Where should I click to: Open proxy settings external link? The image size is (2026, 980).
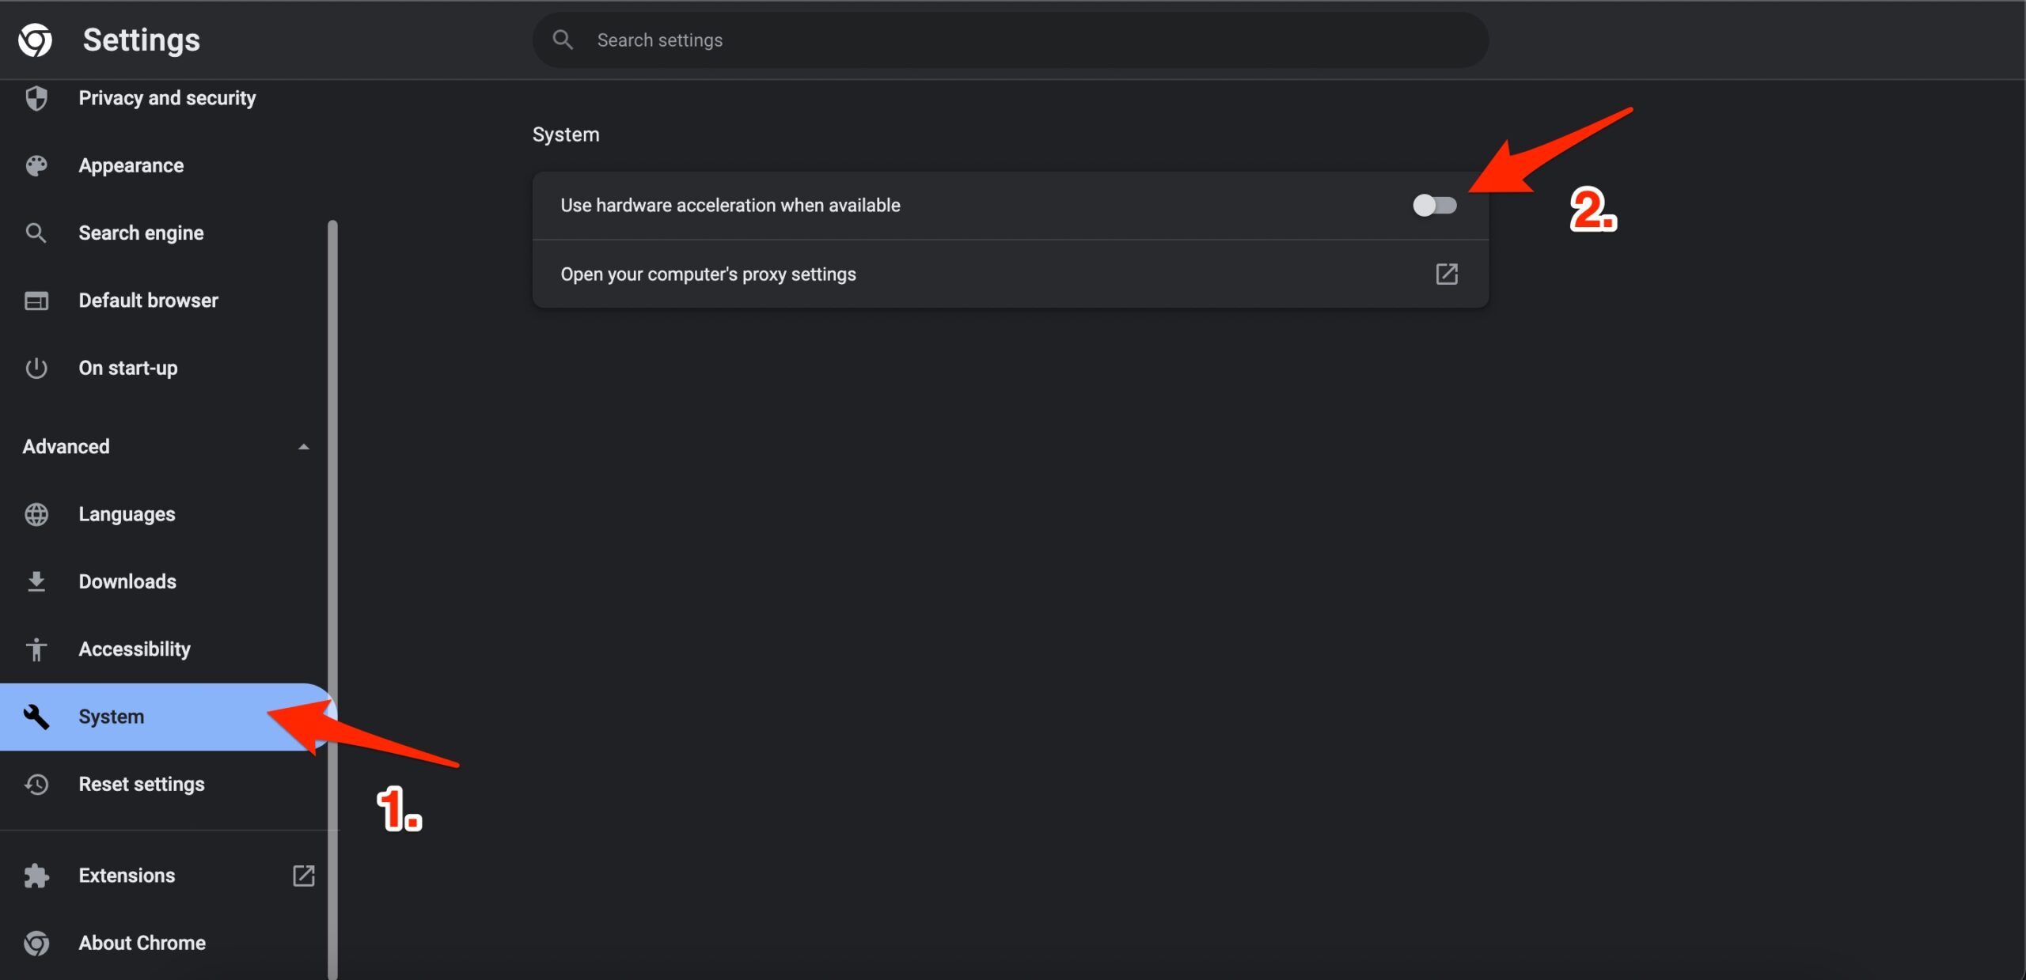pyautogui.click(x=1446, y=272)
